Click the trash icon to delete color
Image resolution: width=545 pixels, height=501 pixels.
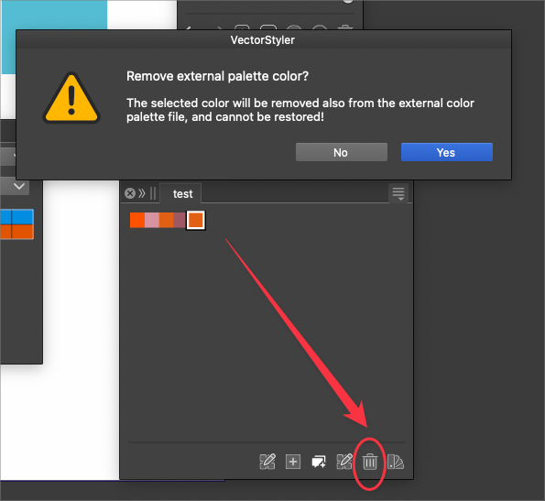coord(369,463)
